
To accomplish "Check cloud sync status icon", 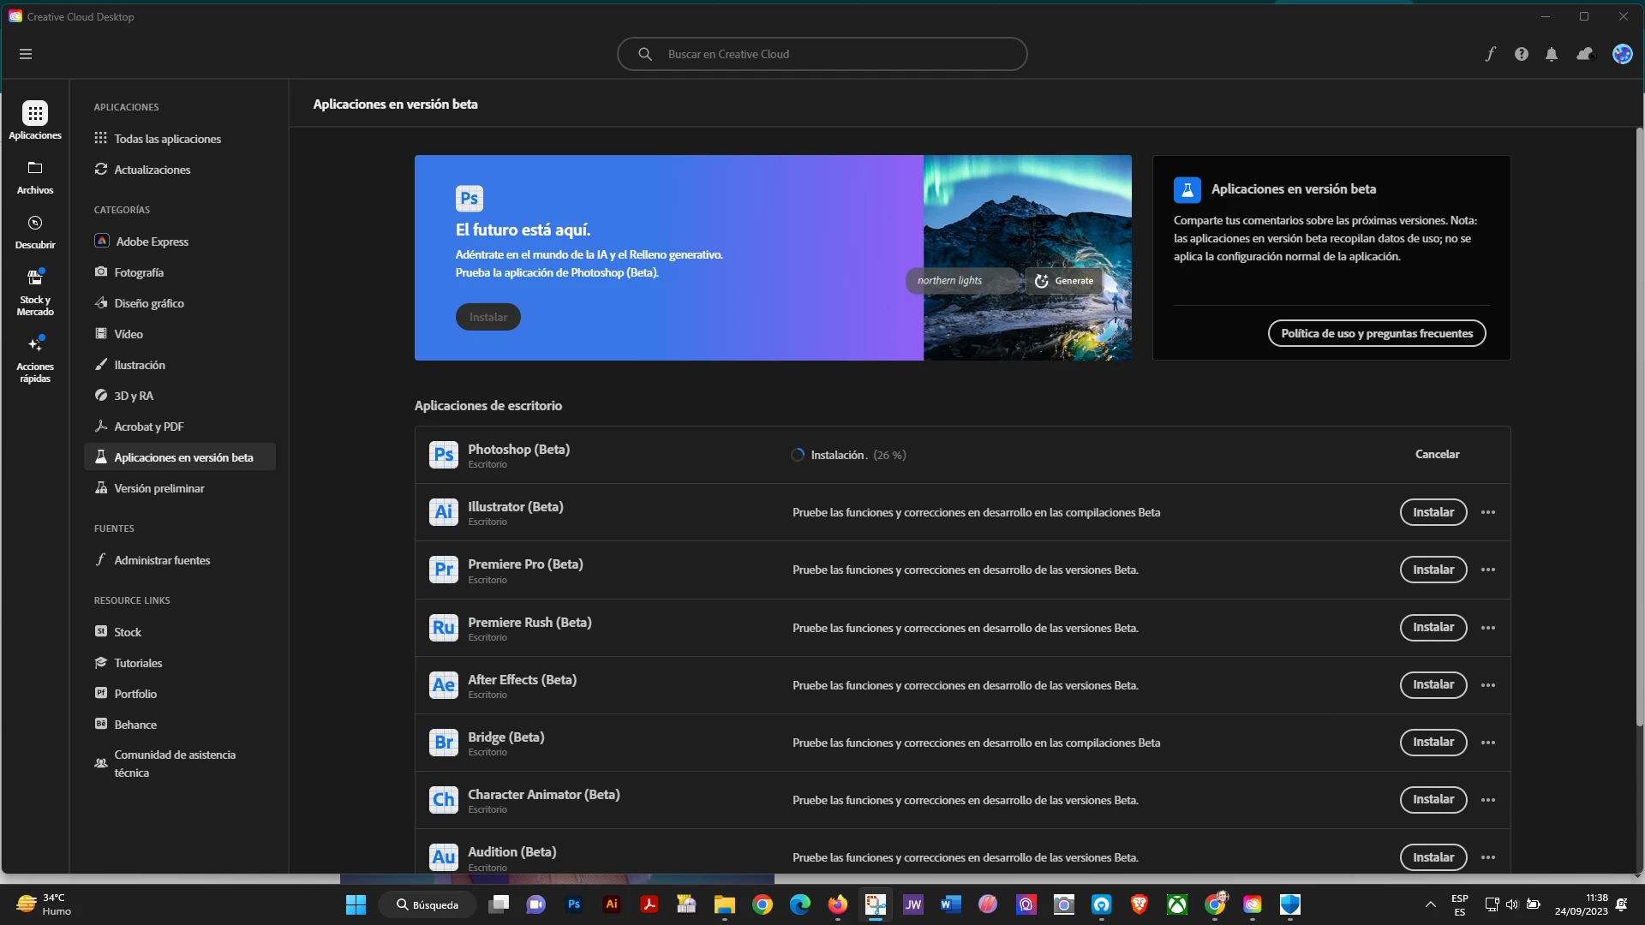I will pos(1585,54).
